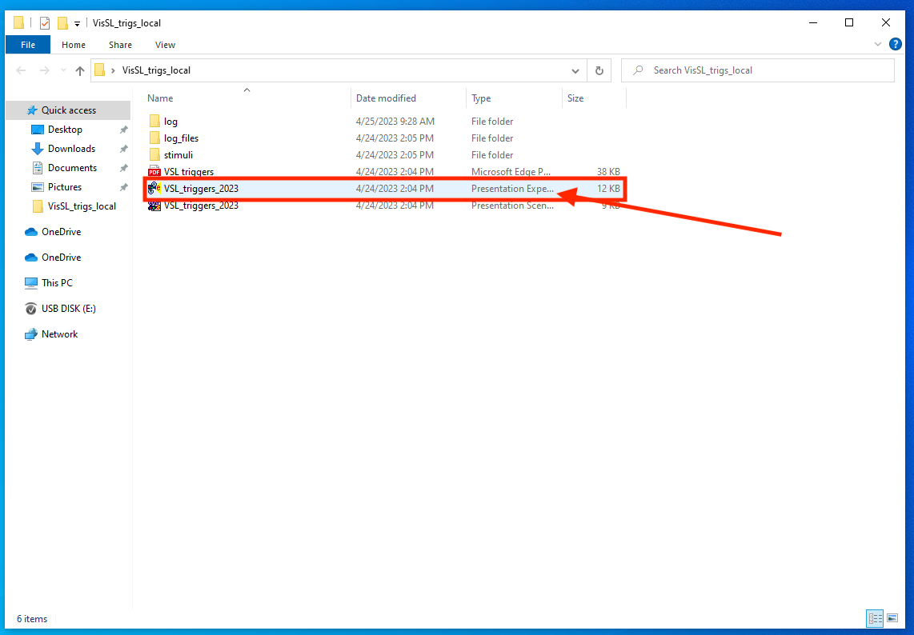Sort by the Size column header

tap(575, 98)
